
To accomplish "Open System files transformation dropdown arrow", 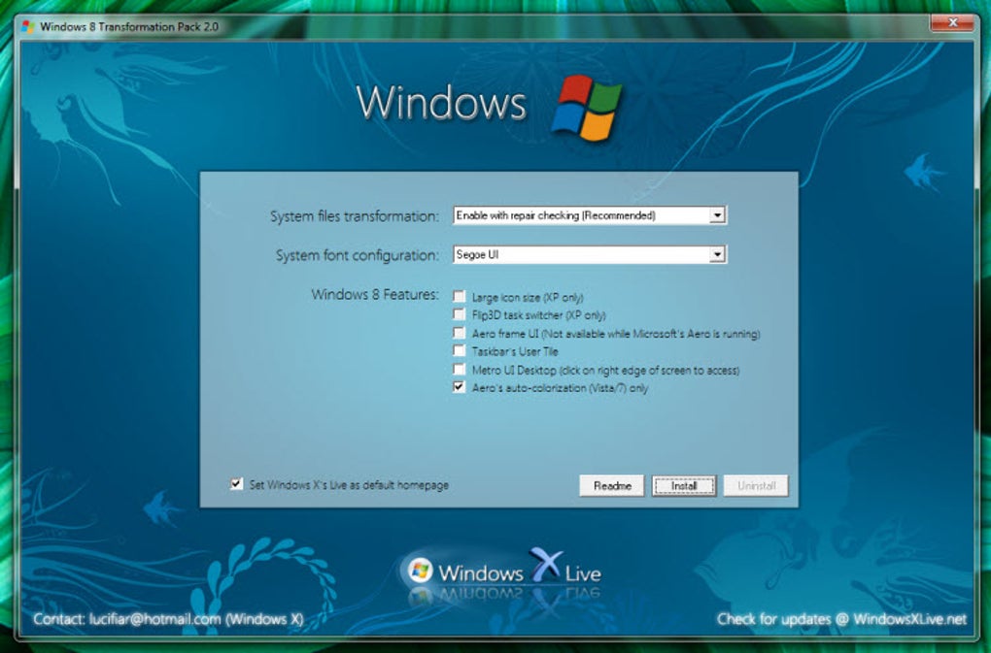I will [x=717, y=215].
